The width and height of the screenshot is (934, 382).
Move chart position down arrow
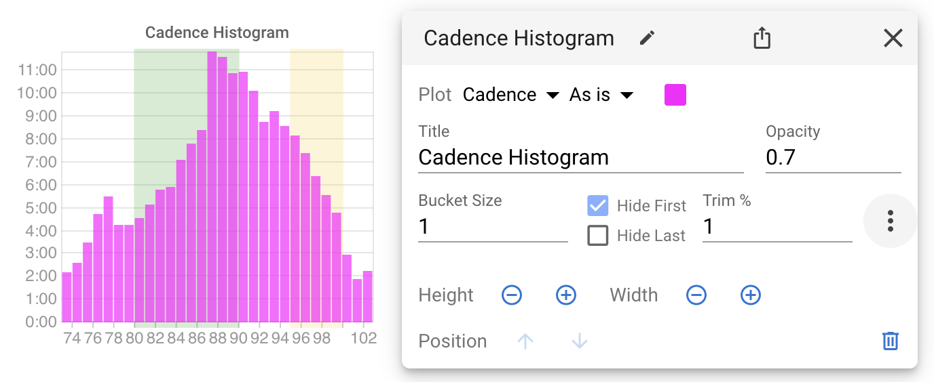point(579,341)
